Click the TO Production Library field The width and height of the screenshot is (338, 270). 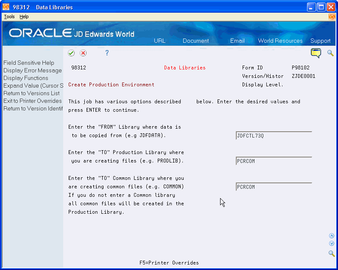coord(274,161)
